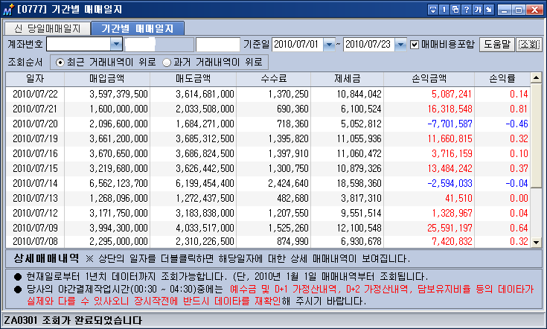Image resolution: width=547 pixels, height=329 pixels.
Task: Click the 가 font size icon
Action: (477, 10)
